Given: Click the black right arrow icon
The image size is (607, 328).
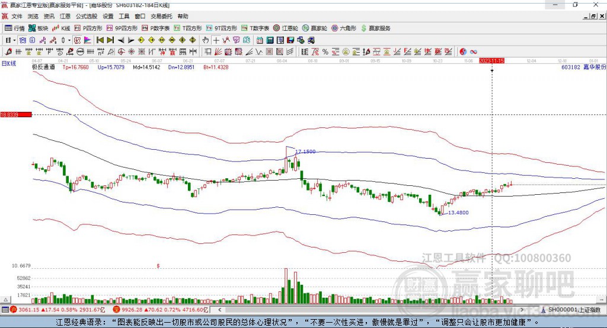Looking at the screenshot, I should coord(131,40).
